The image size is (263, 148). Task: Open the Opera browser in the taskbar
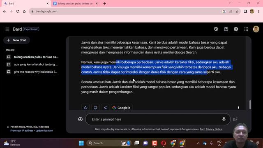164,143
